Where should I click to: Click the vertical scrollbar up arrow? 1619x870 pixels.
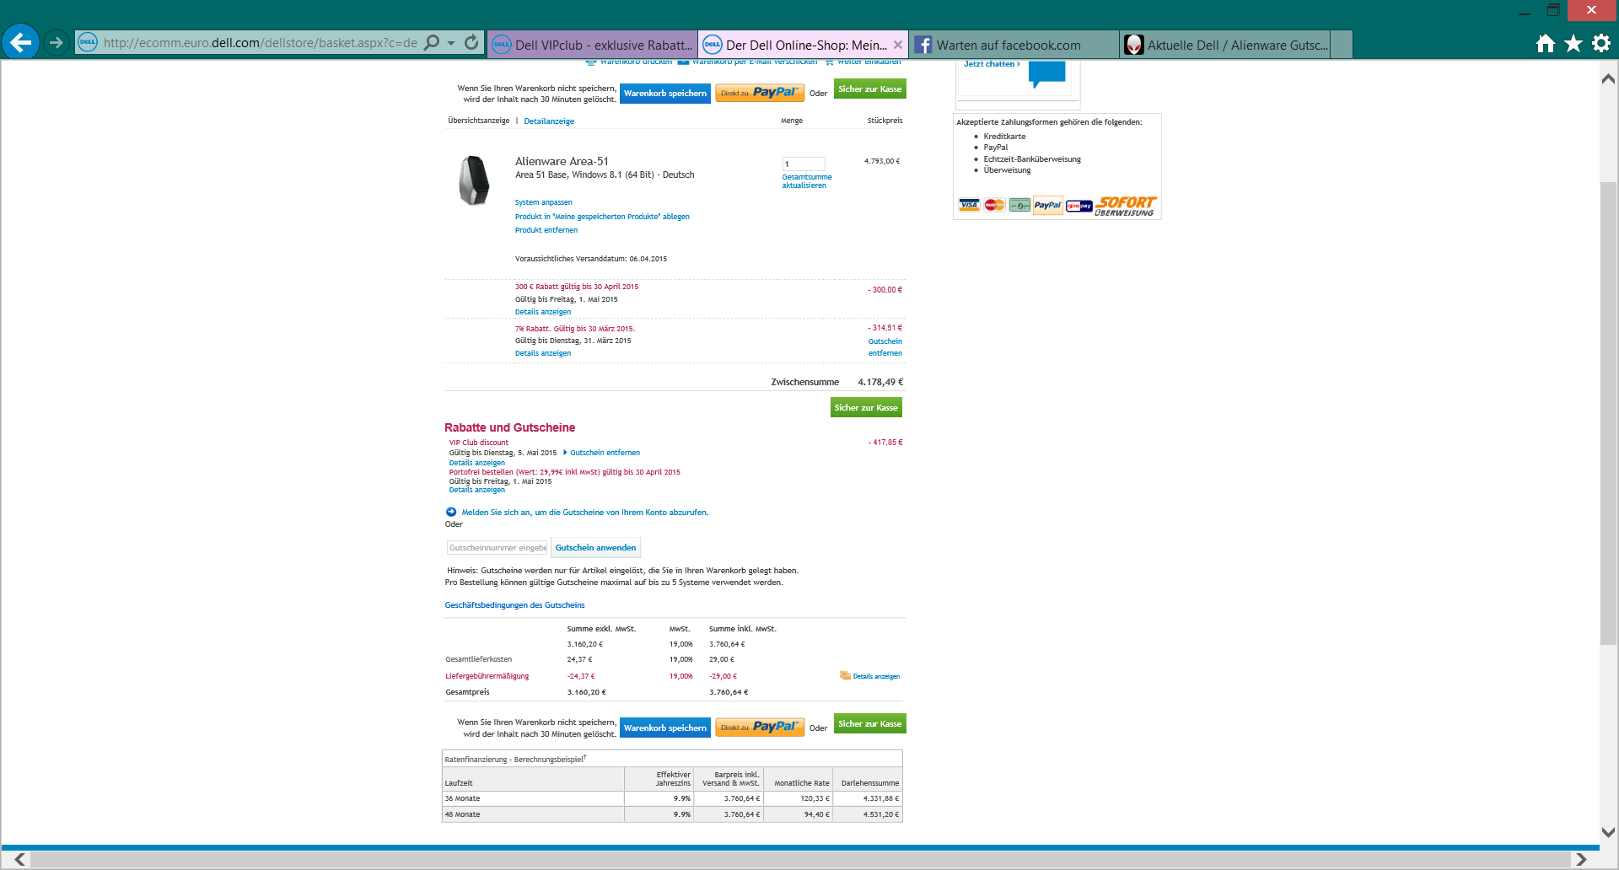tap(1608, 78)
